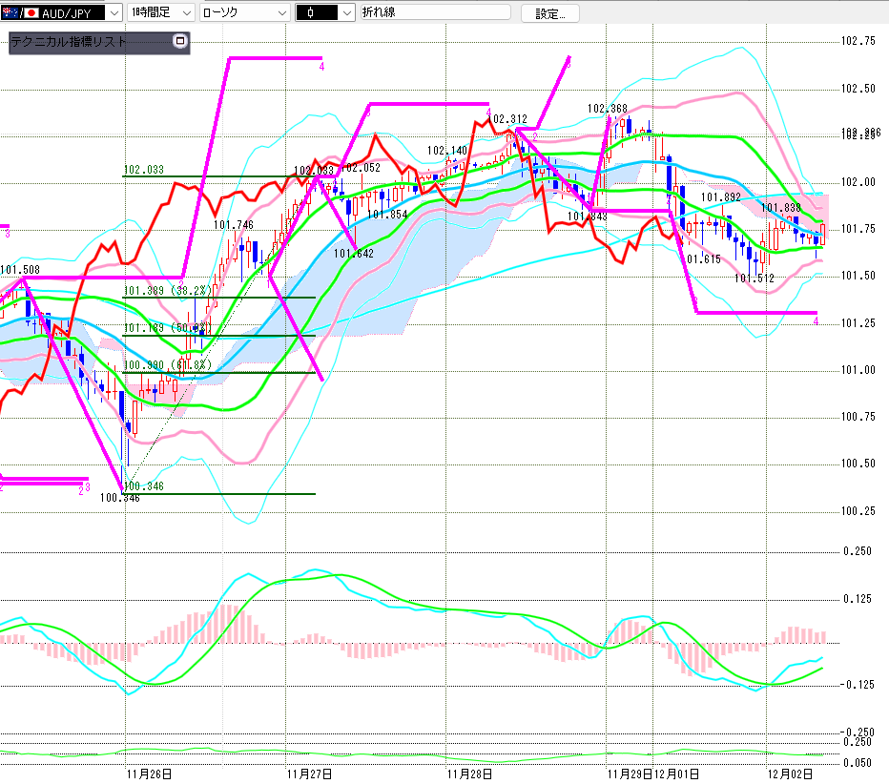This screenshot has width=889, height=784.
Task: Click the 12月02日 date on time axis
Action: (x=791, y=774)
